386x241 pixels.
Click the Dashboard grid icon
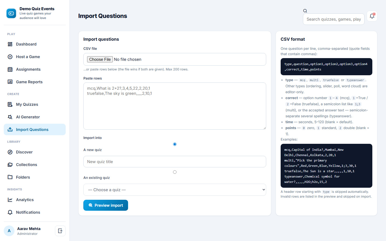click(x=10, y=44)
